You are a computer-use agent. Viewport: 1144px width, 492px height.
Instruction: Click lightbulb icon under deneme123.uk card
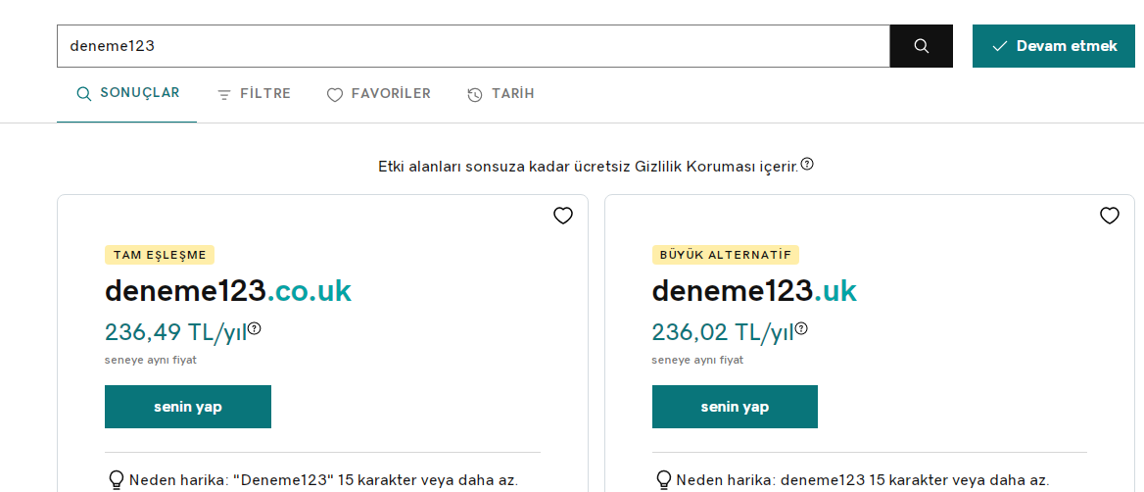coord(663,480)
